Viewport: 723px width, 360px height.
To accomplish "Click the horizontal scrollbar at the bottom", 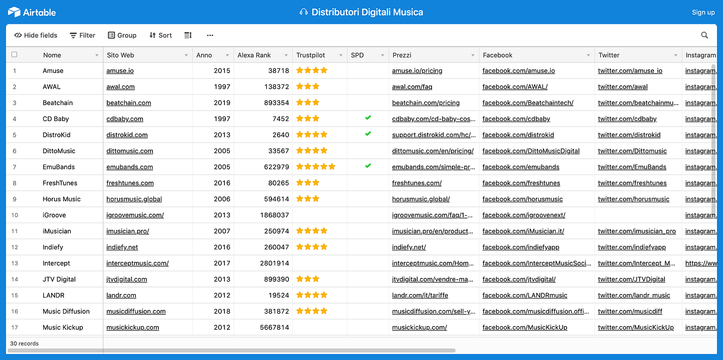I will 231,351.
